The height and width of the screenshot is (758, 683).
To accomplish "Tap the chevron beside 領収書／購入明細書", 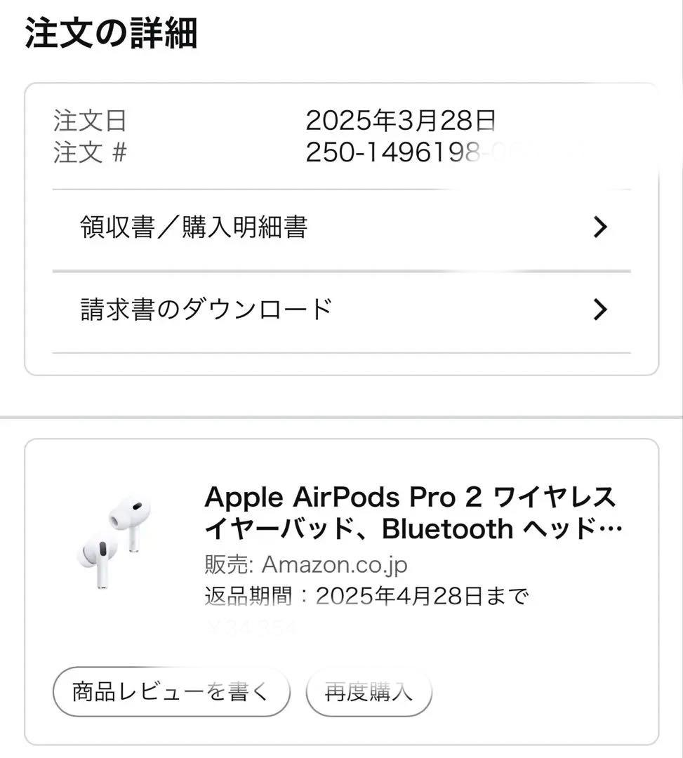I will (599, 226).
